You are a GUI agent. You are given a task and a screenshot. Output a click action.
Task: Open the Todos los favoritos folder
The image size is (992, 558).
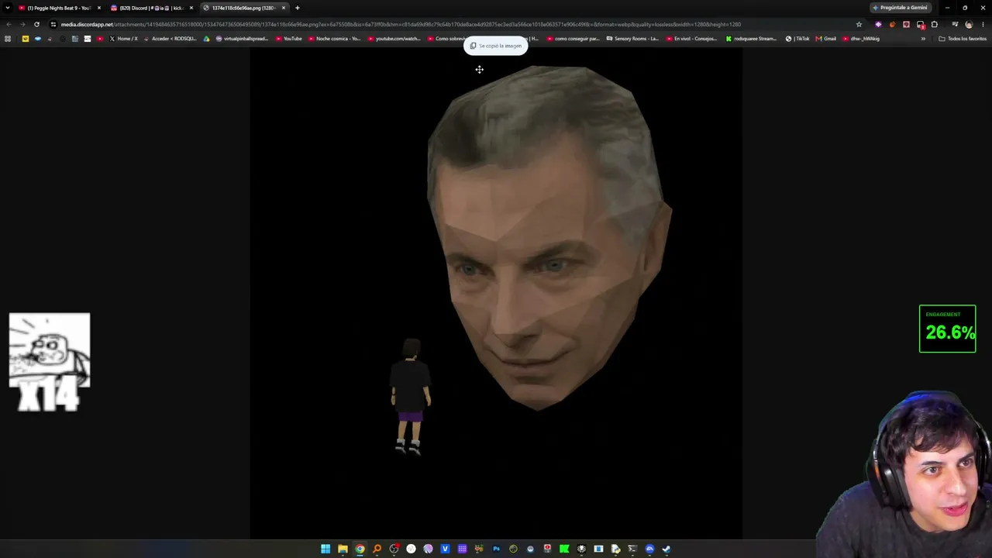click(963, 39)
